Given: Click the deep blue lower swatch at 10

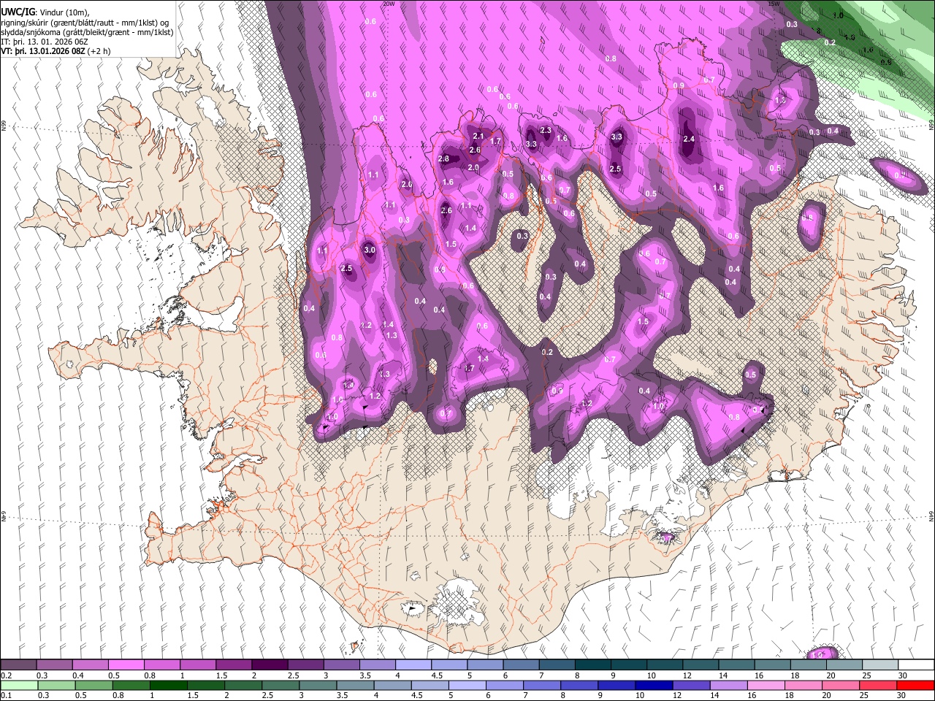Looking at the screenshot, I should tap(654, 686).
